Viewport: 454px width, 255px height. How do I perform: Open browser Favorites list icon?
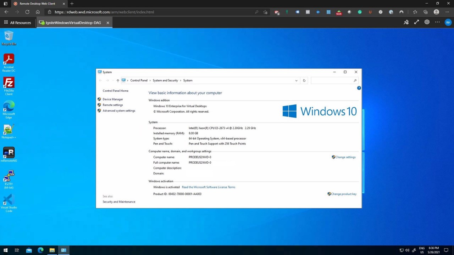(x=415, y=12)
